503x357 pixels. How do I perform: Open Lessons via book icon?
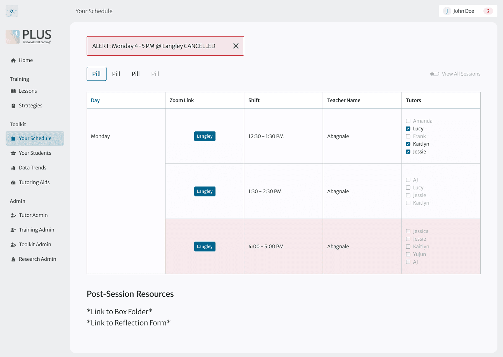point(13,91)
